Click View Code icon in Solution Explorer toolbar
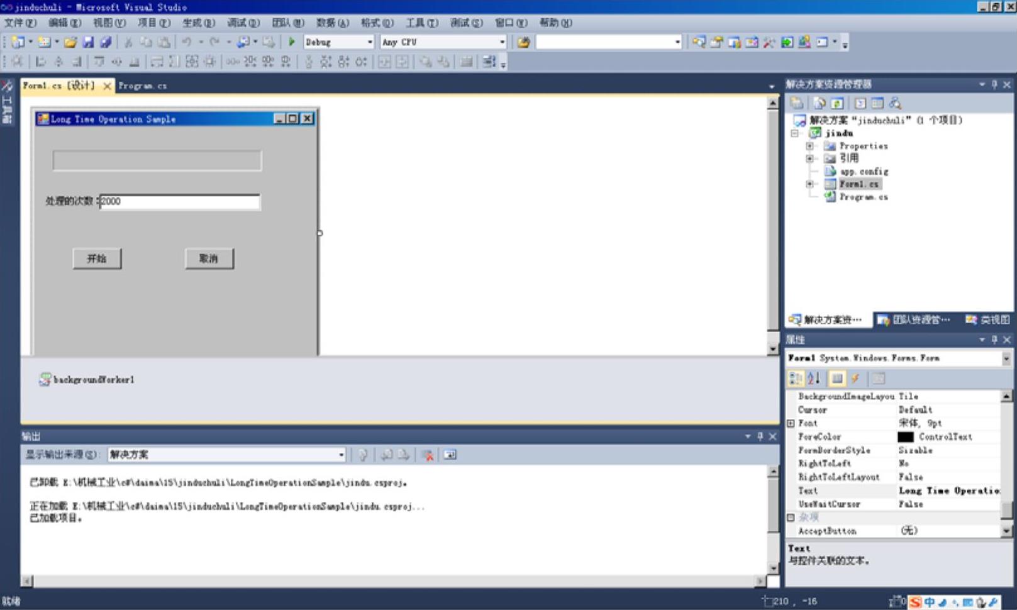 click(x=860, y=103)
